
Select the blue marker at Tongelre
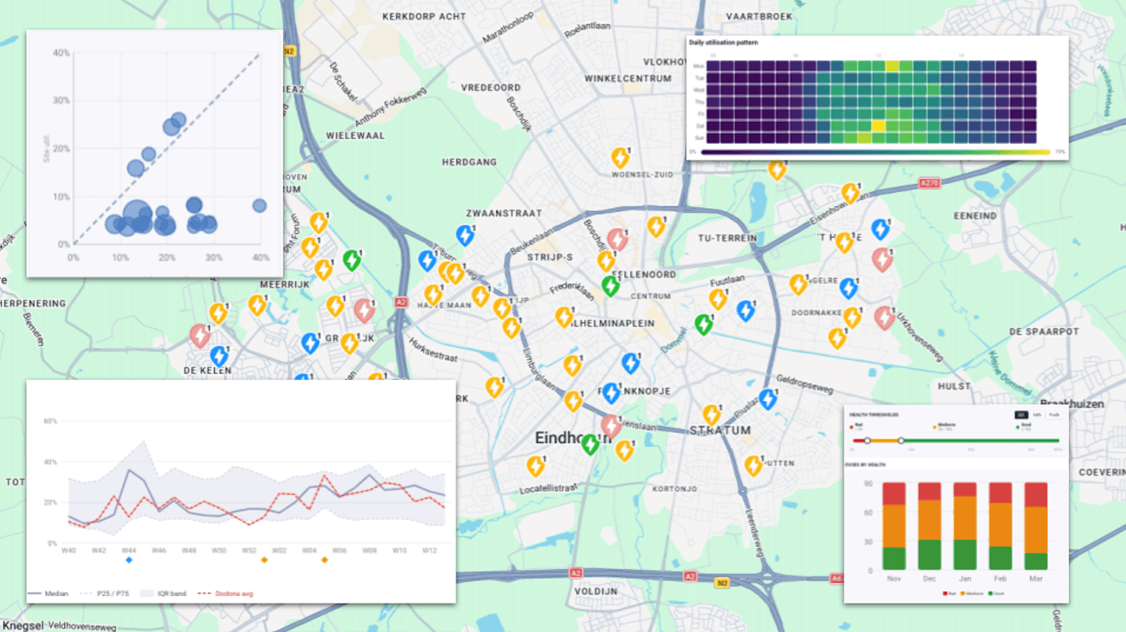848,289
